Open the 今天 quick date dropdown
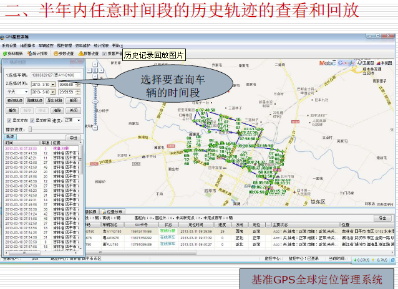 tap(26, 92)
